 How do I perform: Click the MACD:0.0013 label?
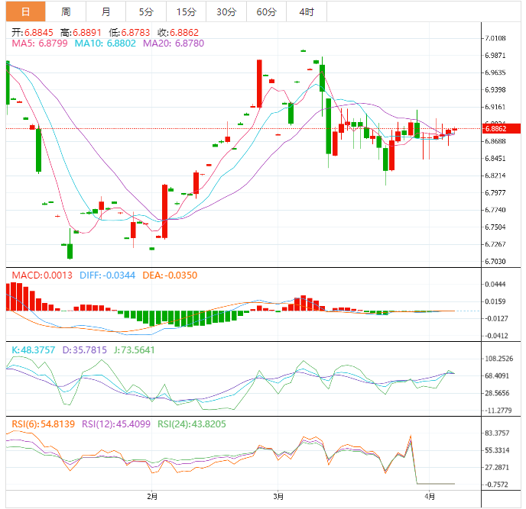point(42,275)
